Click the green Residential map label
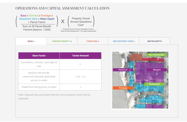 coord(154,84)
